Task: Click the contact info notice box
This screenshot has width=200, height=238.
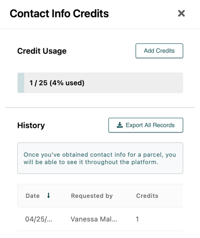Action: (100, 158)
